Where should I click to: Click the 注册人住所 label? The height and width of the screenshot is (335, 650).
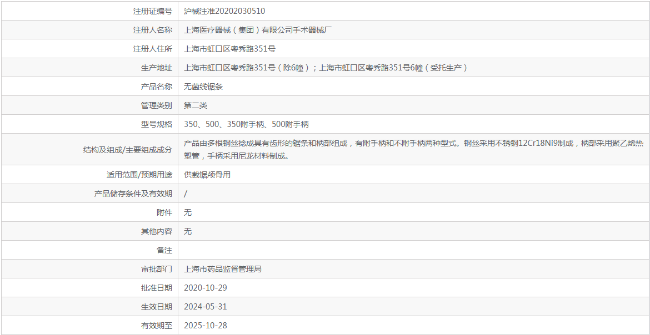(x=153, y=49)
